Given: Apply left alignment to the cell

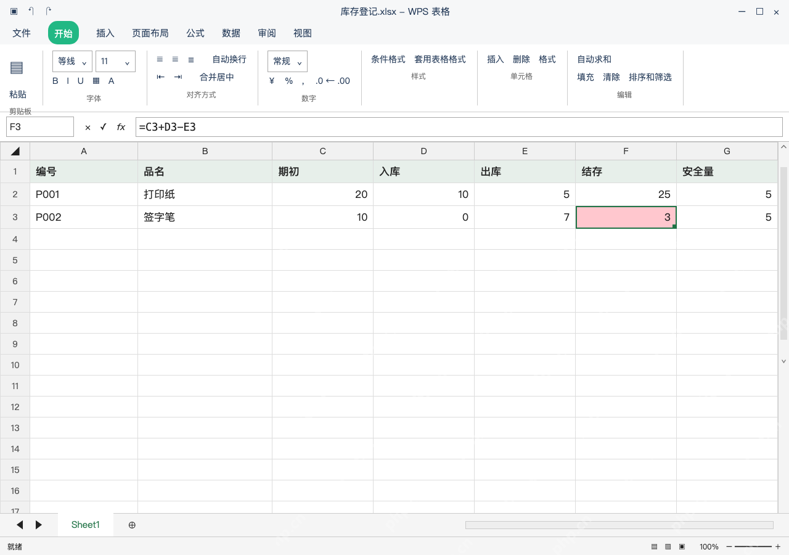Looking at the screenshot, I should pyautogui.click(x=160, y=59).
